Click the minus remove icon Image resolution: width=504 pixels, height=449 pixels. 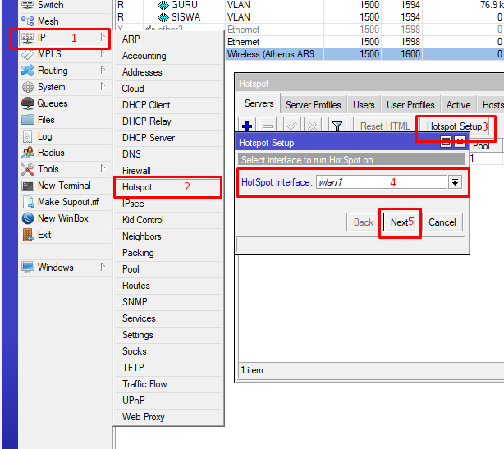pyautogui.click(x=268, y=126)
